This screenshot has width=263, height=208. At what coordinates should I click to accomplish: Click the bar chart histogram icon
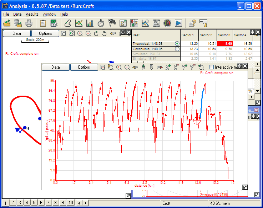(x=90, y=23)
